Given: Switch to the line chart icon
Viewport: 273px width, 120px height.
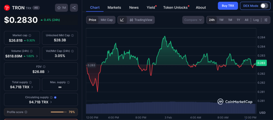Looking at the screenshot, I should (122, 20).
